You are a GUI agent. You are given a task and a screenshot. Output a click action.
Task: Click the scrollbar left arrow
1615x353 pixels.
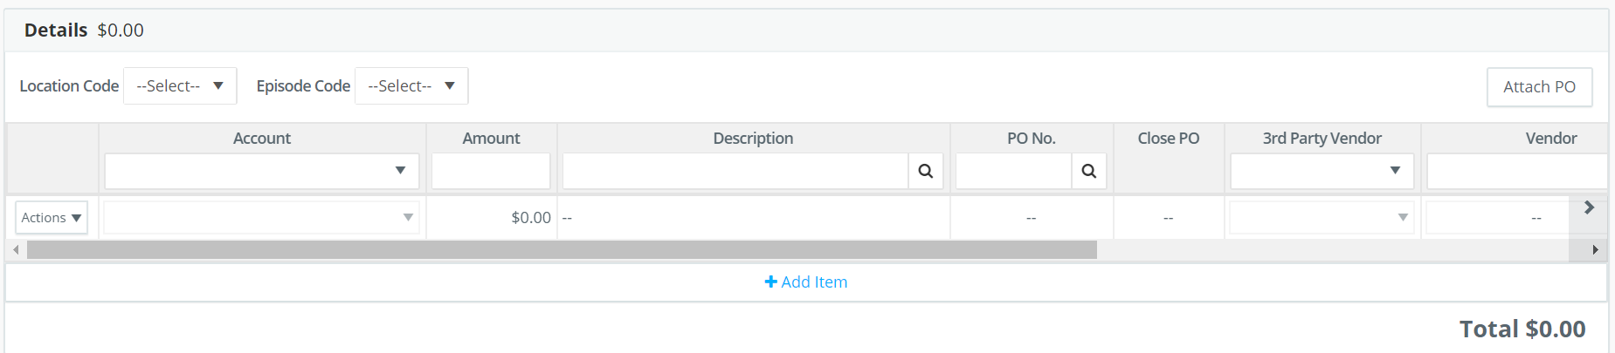click(x=16, y=250)
